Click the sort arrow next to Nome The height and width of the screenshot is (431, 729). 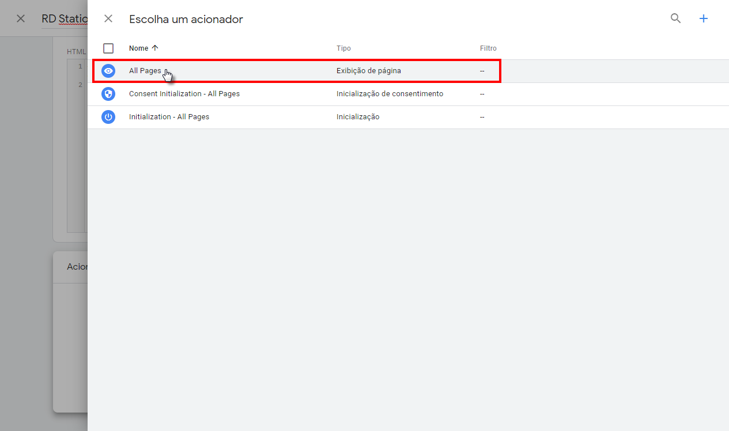(x=154, y=48)
